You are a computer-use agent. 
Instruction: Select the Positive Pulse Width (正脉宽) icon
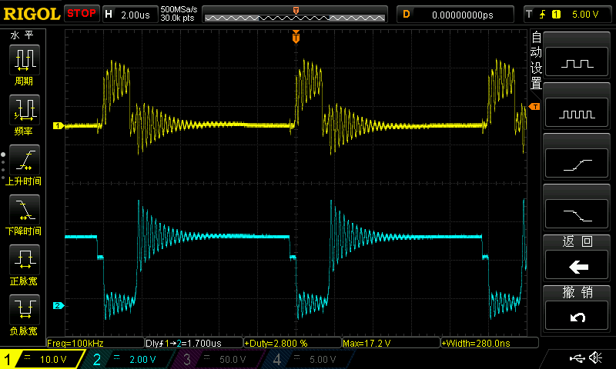[x=25, y=260]
